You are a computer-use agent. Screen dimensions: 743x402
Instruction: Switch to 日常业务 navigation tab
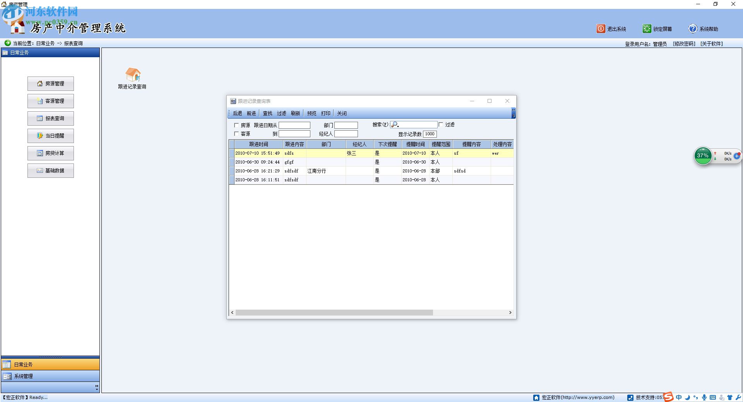(x=50, y=365)
